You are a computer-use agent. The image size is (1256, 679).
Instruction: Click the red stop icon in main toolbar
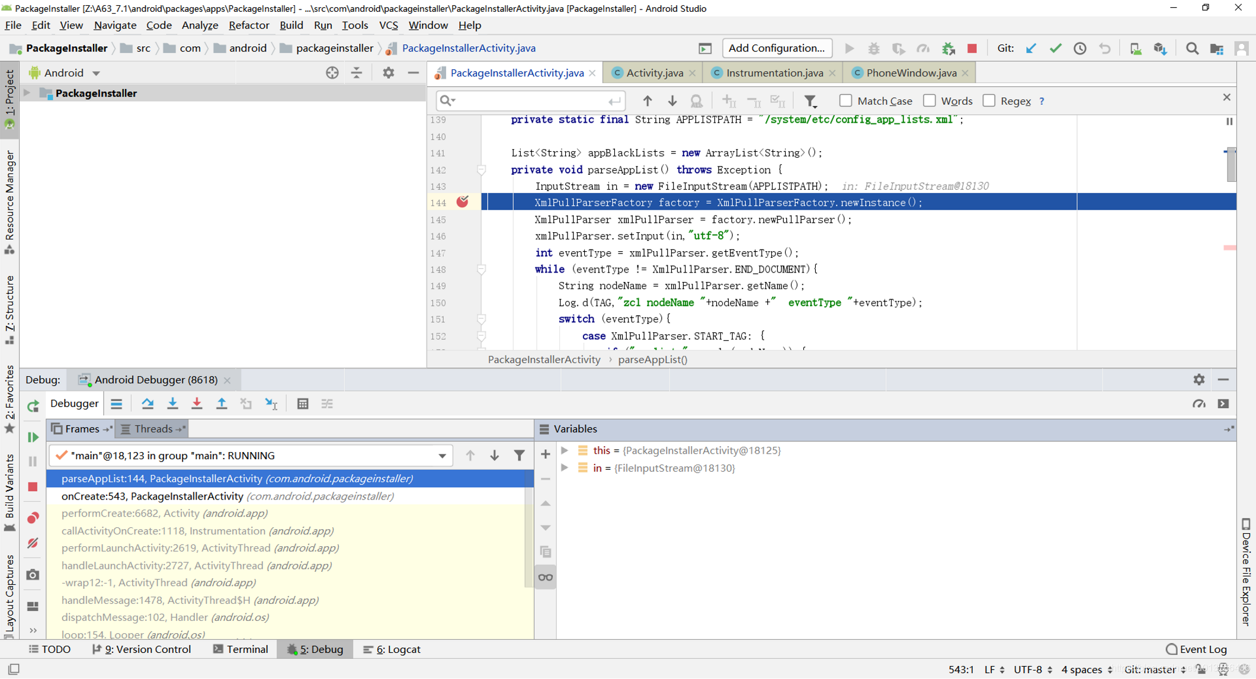972,49
